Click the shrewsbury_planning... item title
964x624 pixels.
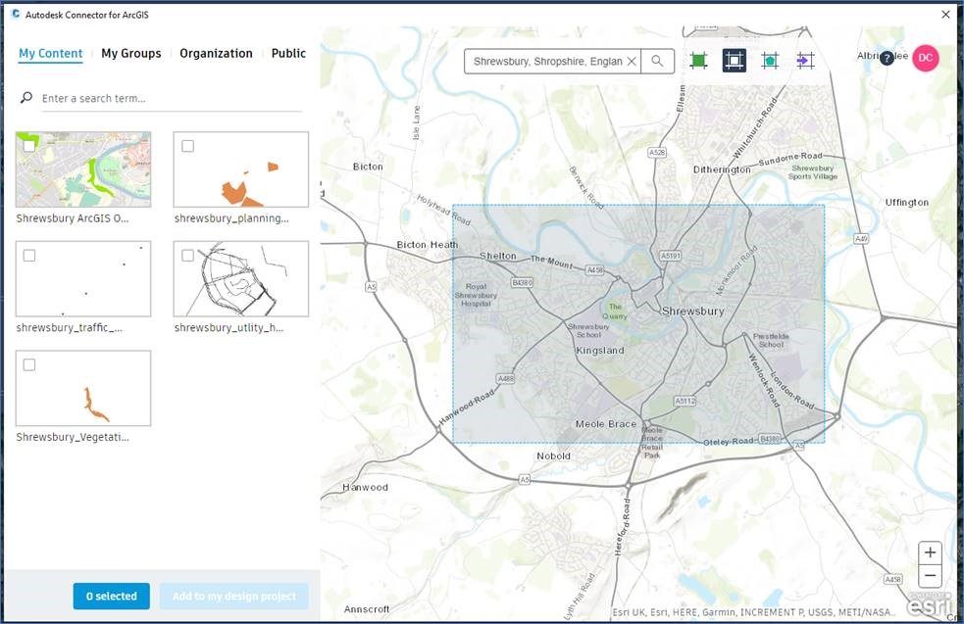[231, 218]
